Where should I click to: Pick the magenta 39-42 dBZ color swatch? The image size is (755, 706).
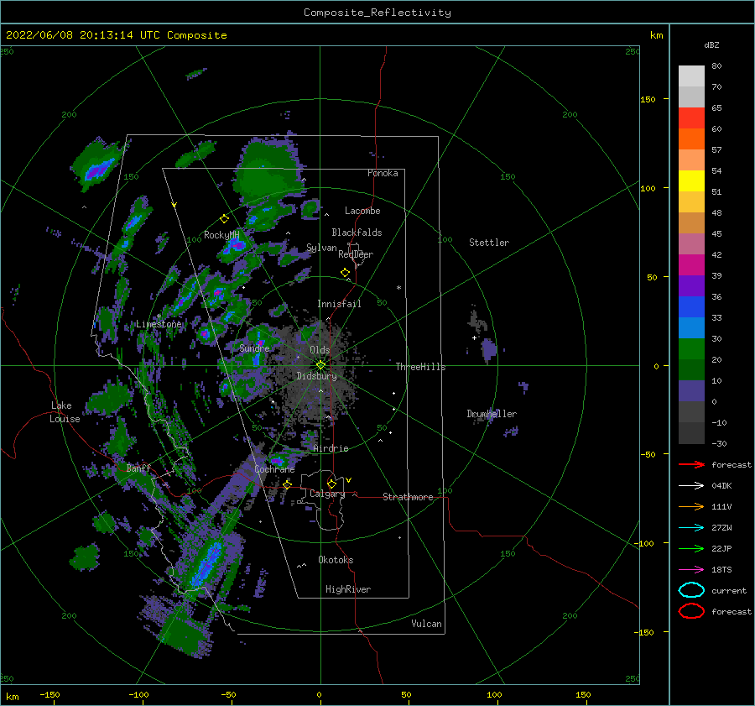pyautogui.click(x=691, y=265)
